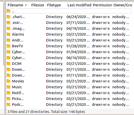This screenshot has height=115, width=134.
Task: Select the DCIM folder icon
Action: 8,64
